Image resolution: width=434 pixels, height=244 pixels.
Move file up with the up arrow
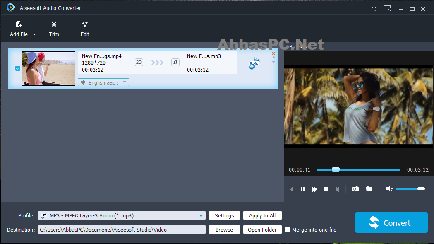tap(273, 58)
